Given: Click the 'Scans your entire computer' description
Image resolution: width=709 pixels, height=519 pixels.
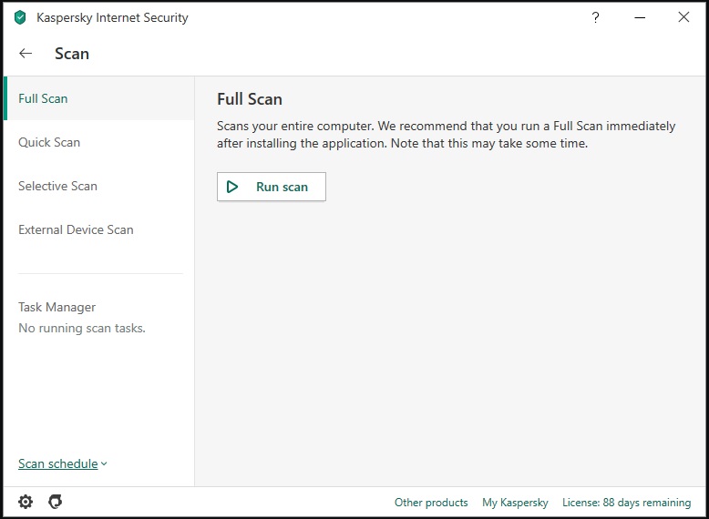Looking at the screenshot, I should 447,135.
